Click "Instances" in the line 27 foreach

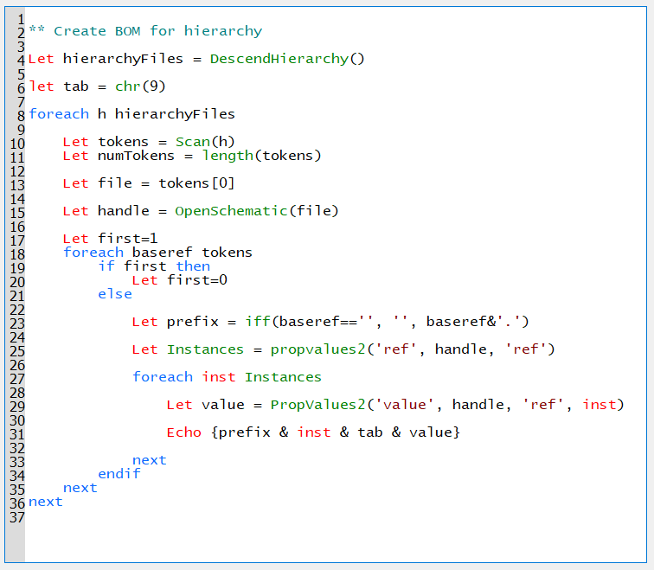[x=283, y=377]
